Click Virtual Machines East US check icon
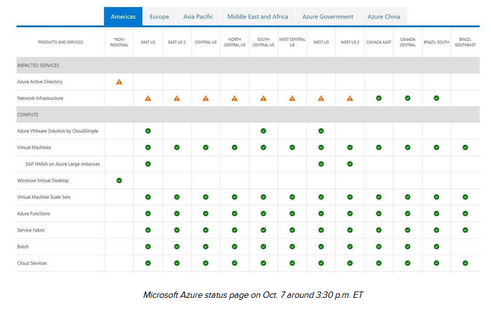The height and width of the screenshot is (310, 491). point(148,147)
